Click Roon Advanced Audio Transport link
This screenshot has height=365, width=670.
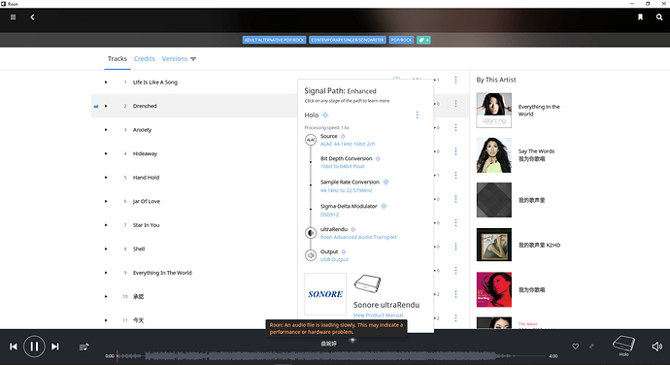[x=358, y=237]
